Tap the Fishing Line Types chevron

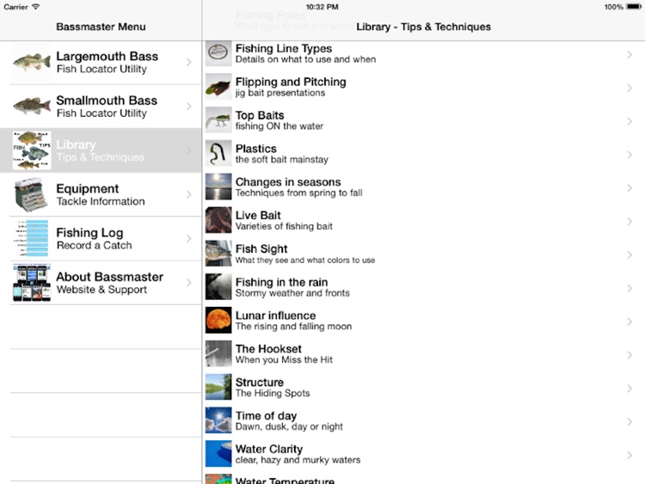coord(630,54)
